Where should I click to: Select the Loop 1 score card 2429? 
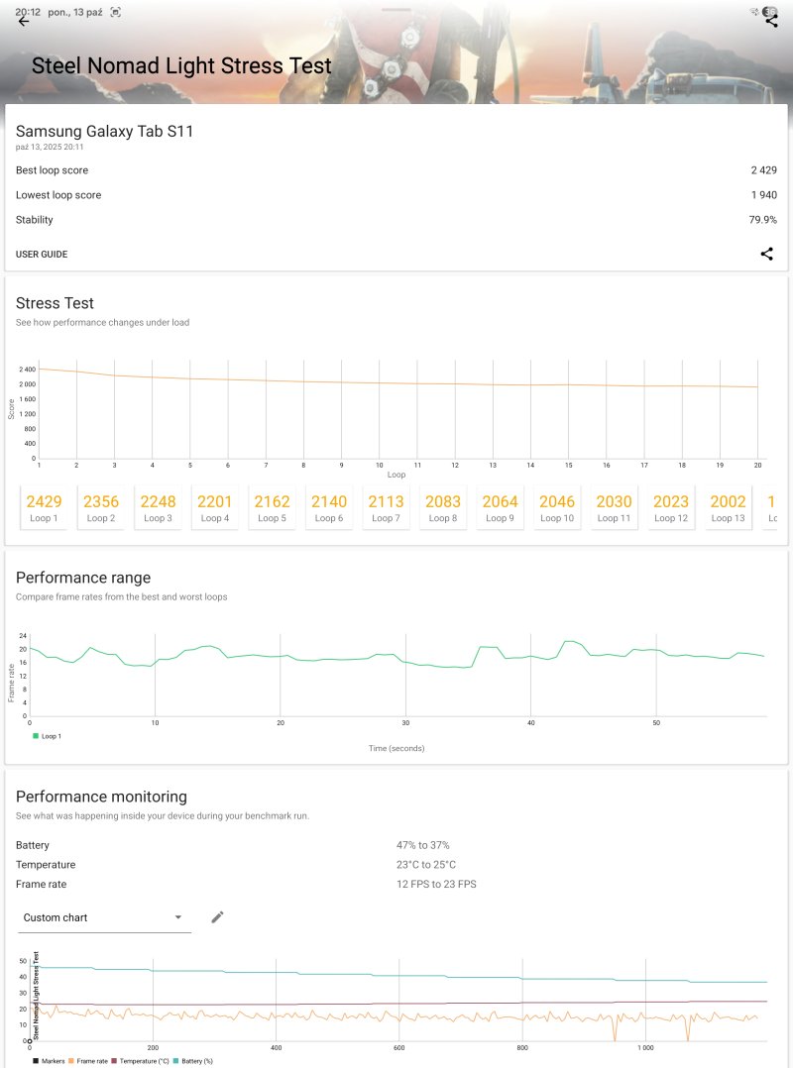[44, 508]
